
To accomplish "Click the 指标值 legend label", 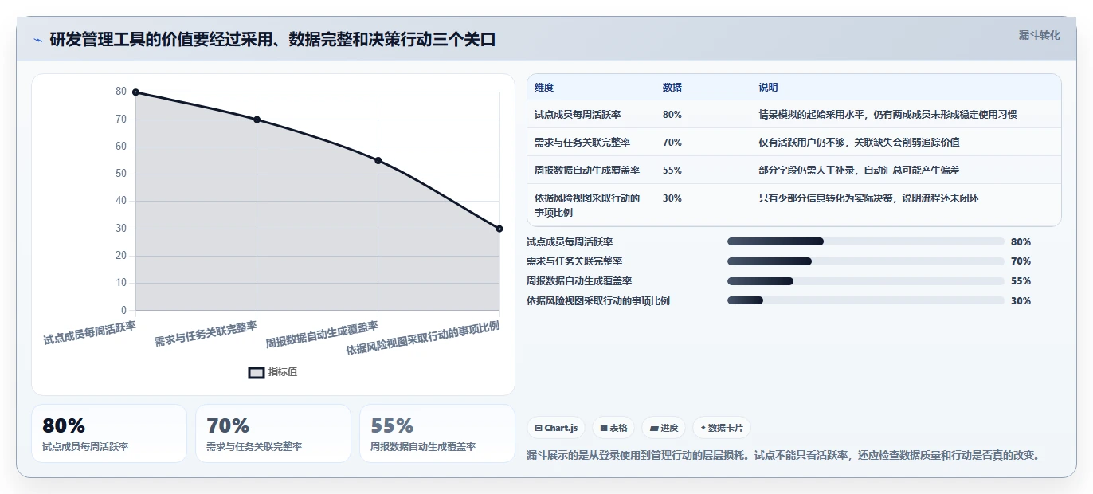I will [x=283, y=372].
